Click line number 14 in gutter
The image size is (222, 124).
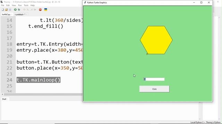tap(9, 20)
